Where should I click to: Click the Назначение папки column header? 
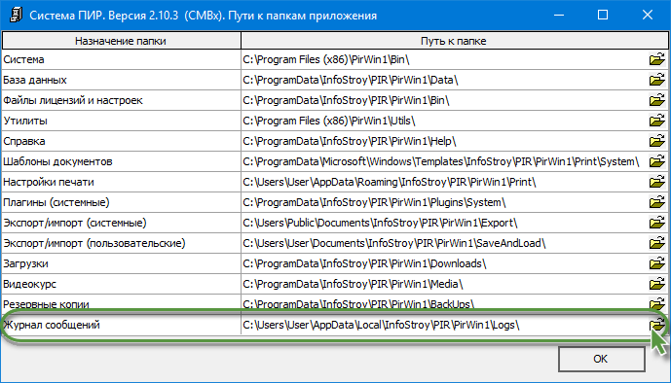pyautogui.click(x=121, y=41)
